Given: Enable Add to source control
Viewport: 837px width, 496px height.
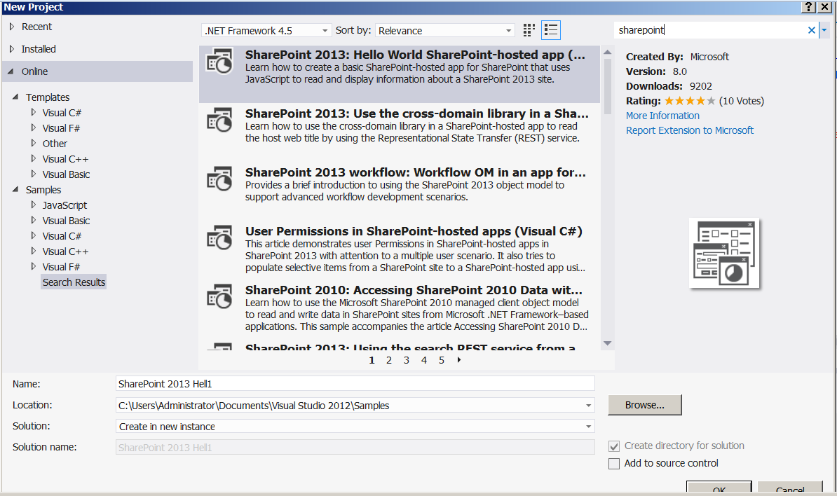Looking at the screenshot, I should (x=614, y=464).
